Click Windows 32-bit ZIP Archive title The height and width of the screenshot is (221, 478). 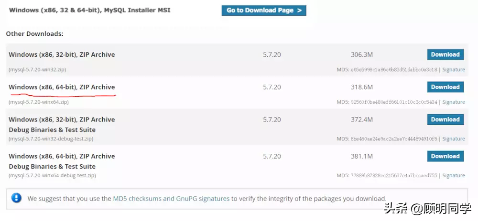[x=62, y=55]
